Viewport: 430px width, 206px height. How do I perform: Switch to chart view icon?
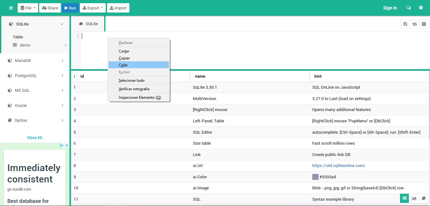click(x=414, y=198)
